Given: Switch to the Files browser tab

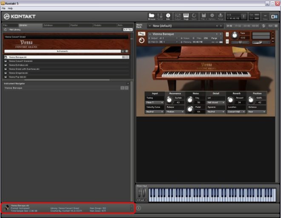Looking at the screenshot, I should [10, 25].
